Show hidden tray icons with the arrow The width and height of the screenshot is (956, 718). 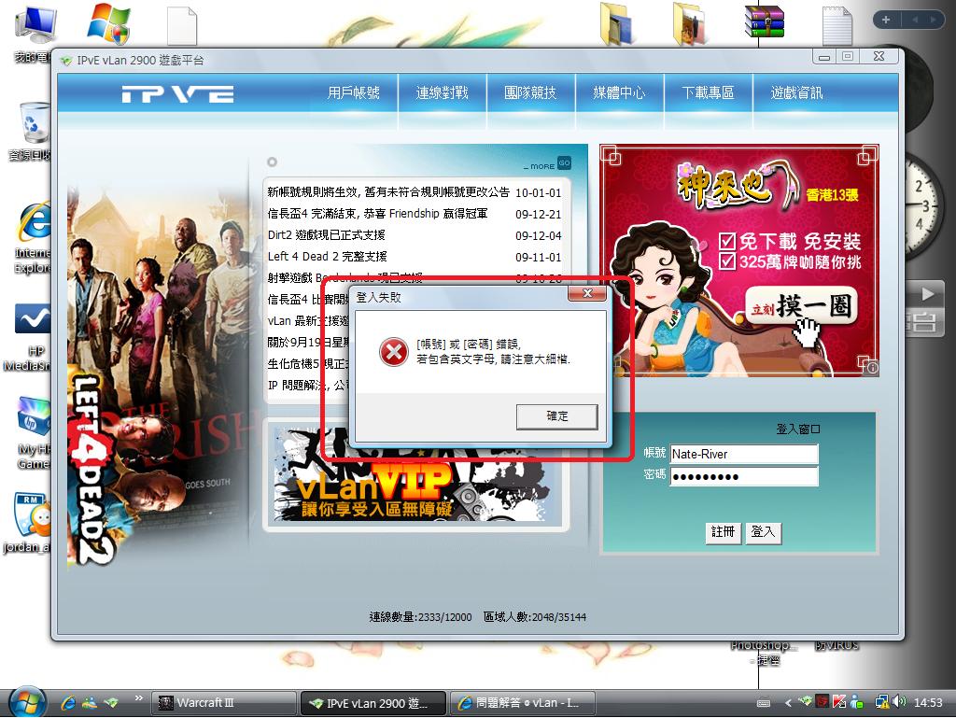(x=788, y=703)
